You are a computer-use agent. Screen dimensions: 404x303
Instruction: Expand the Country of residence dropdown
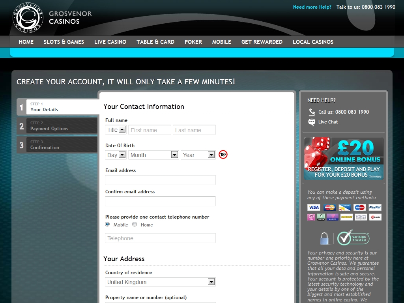click(x=160, y=282)
